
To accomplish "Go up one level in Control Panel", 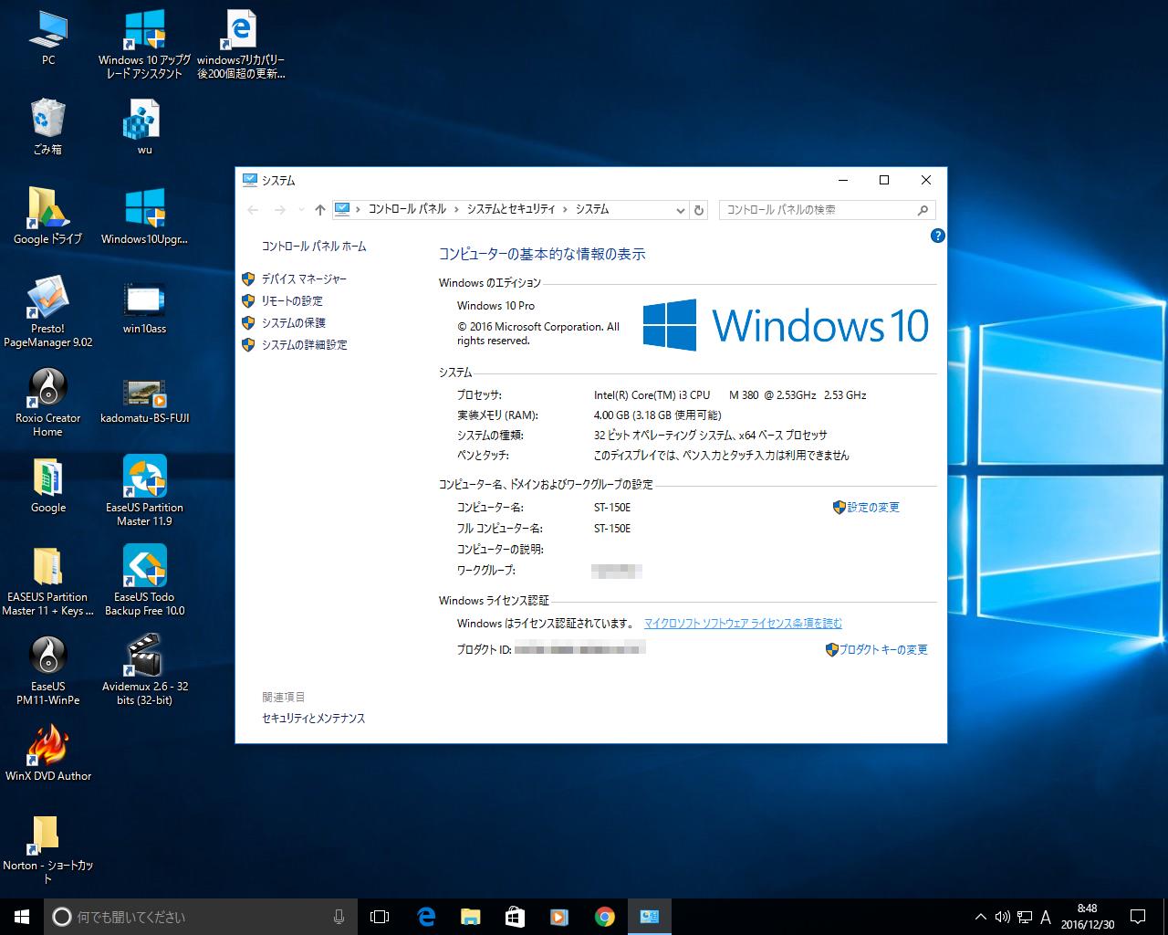I will click(x=319, y=210).
